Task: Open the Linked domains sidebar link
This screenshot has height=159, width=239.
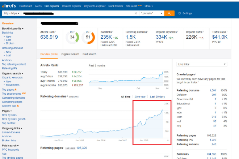Action: point(11,132)
